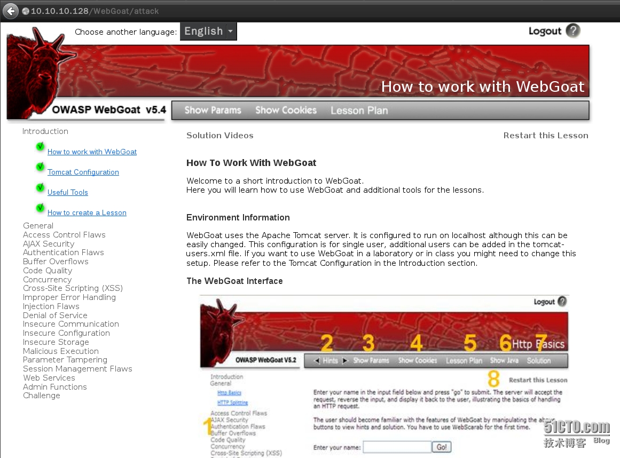Click green check beside How to work with WebGoat

41,147
